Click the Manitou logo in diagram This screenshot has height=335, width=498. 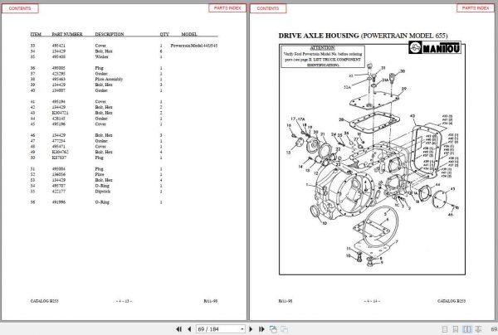pos(435,47)
